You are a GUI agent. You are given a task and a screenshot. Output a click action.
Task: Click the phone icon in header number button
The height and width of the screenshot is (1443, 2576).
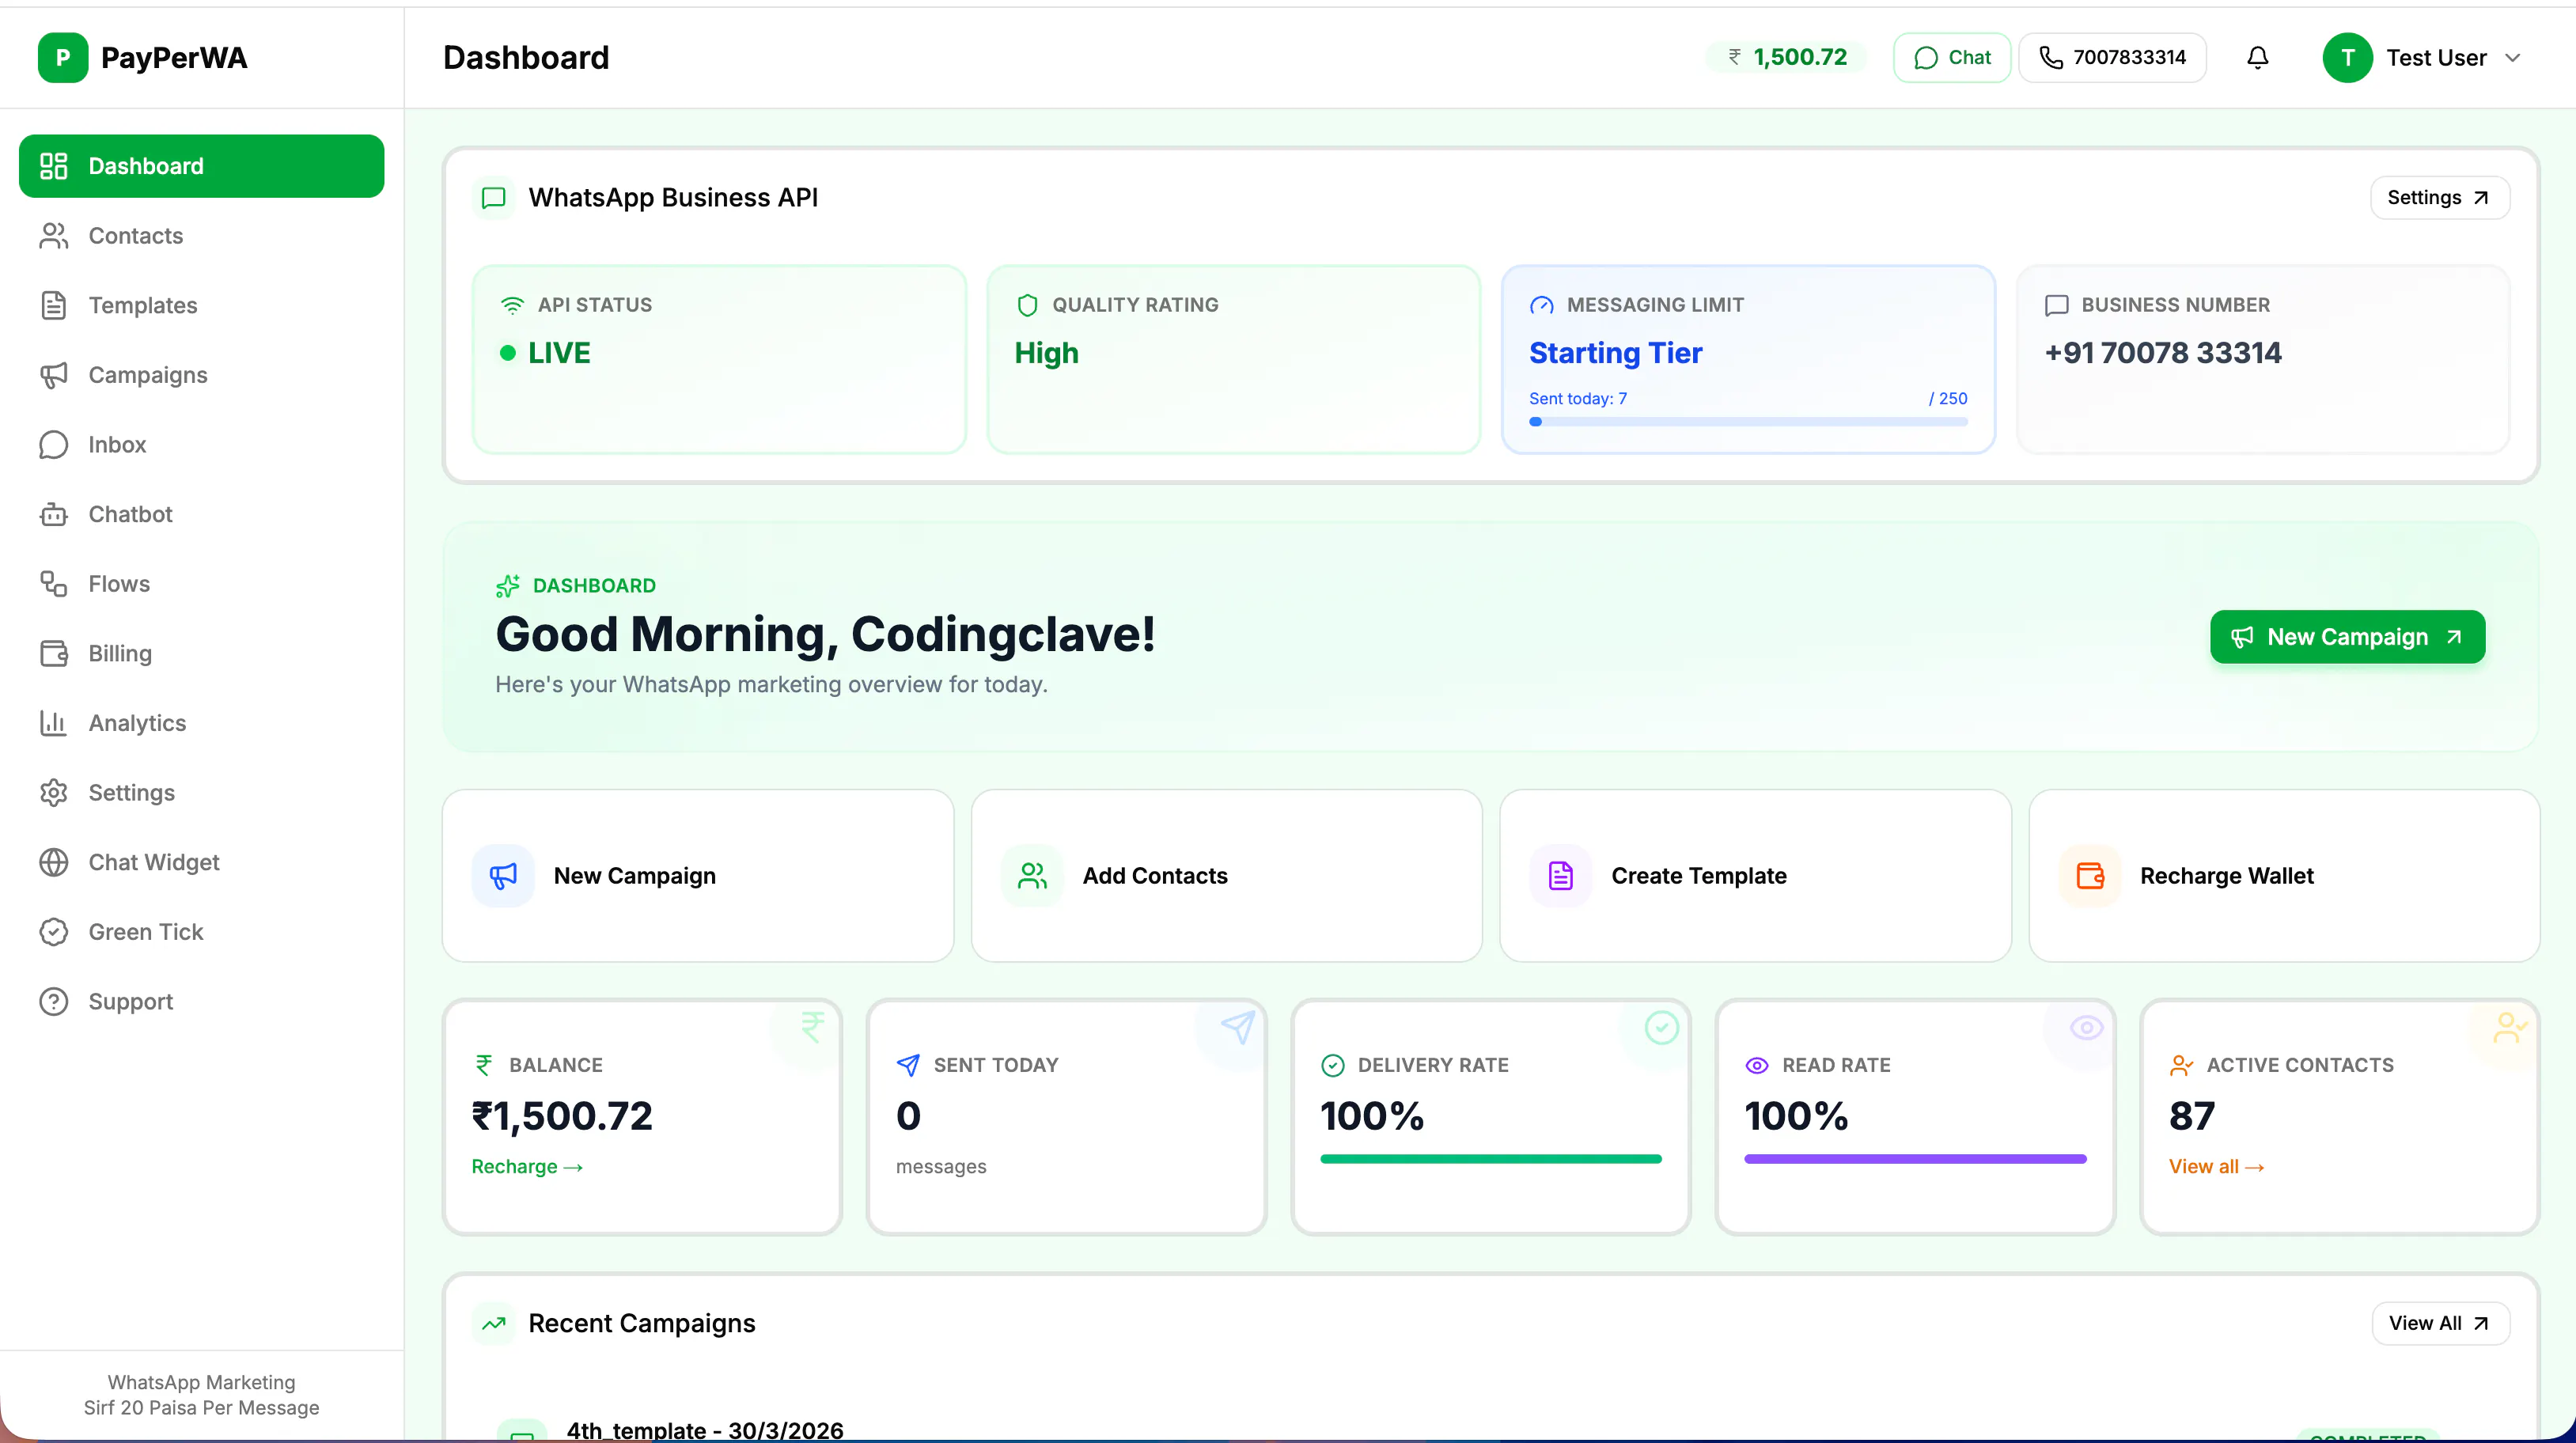point(2050,58)
